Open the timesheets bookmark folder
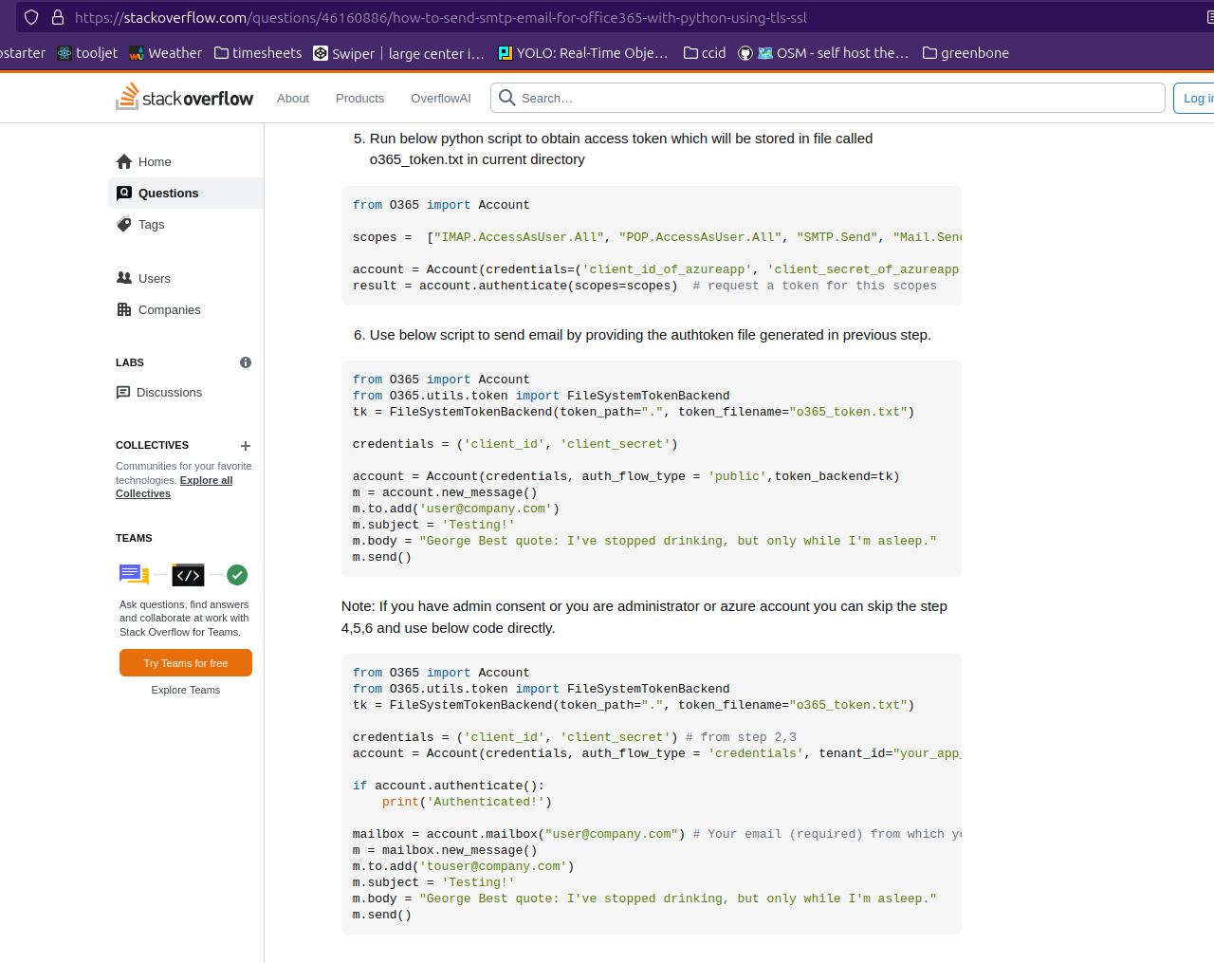 [258, 53]
